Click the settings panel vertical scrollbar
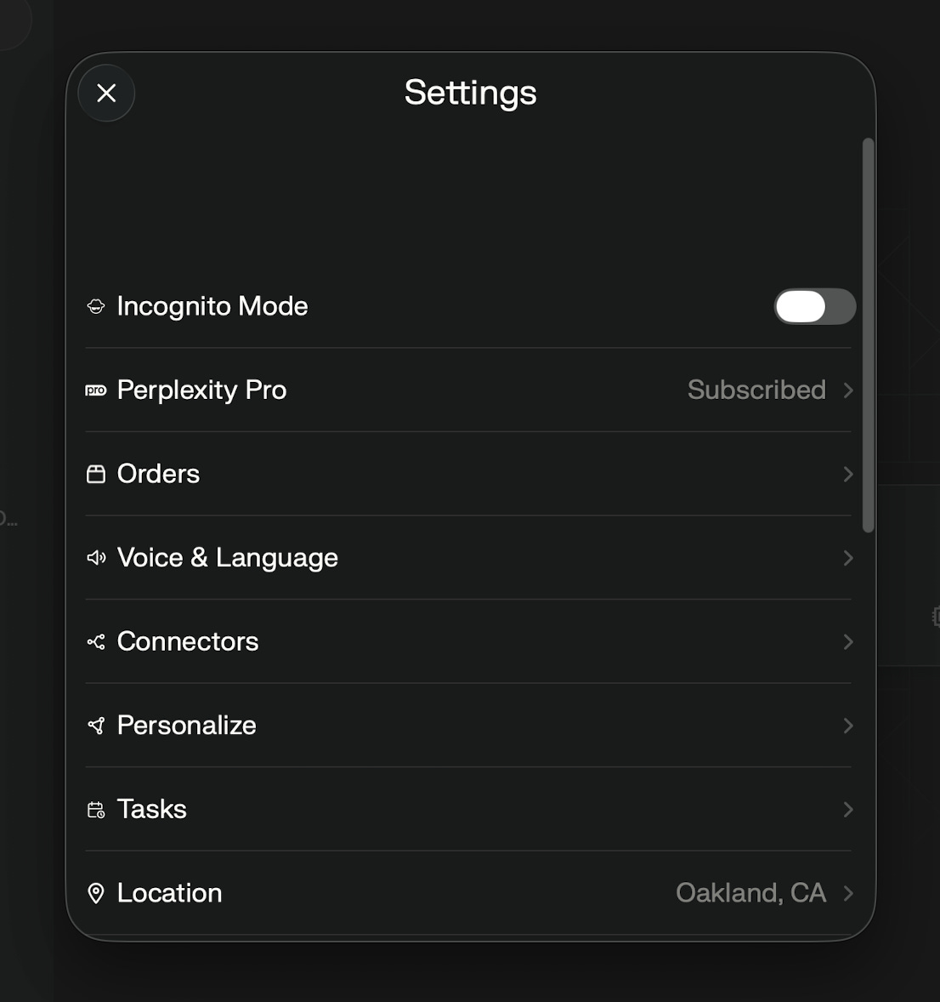The width and height of the screenshot is (940, 1002). point(868,335)
